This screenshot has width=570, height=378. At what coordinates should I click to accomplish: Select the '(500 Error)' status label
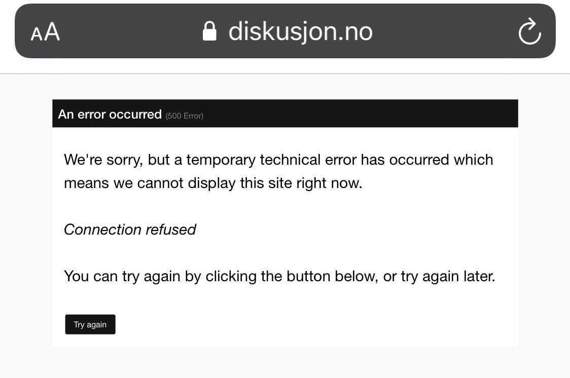(x=184, y=116)
